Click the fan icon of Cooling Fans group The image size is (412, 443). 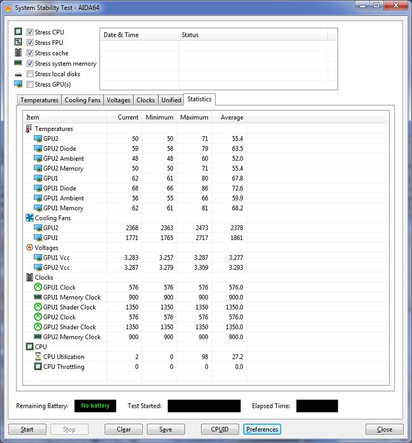pyautogui.click(x=29, y=218)
